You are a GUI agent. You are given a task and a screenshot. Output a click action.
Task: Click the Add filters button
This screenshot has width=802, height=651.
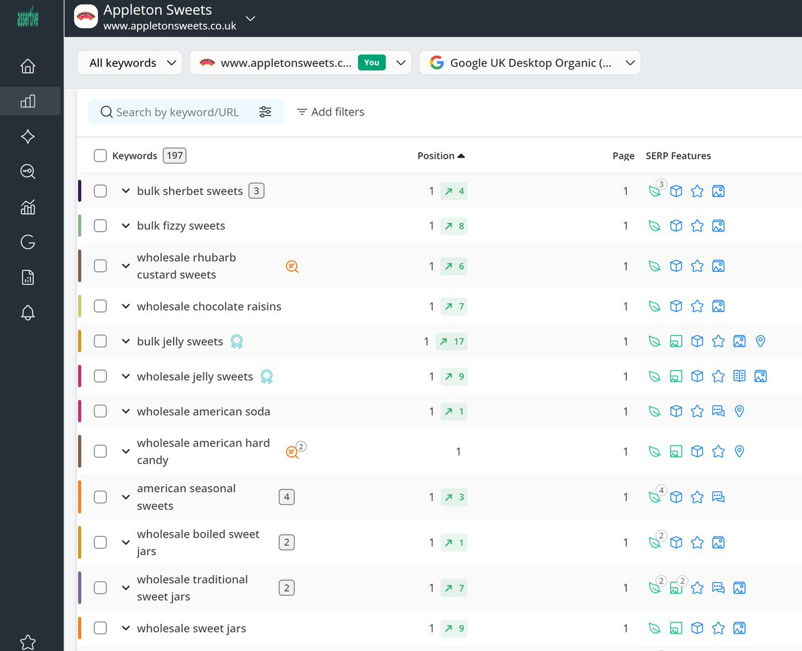(x=331, y=112)
